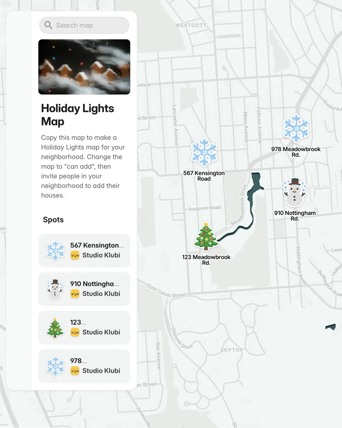Open the 978 Meadowbrook spot entry
The width and height of the screenshot is (342, 428).
coord(84,366)
